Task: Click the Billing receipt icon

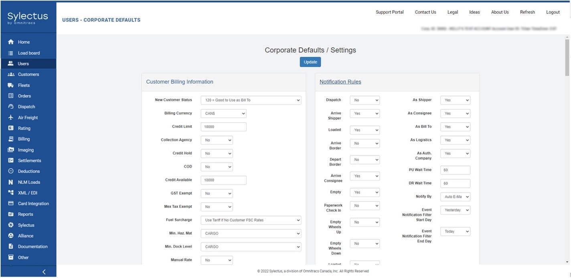Action: pyautogui.click(x=11, y=139)
